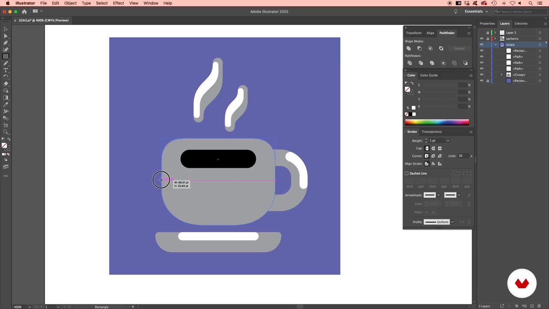Image resolution: width=549 pixels, height=309 pixels.
Task: Switch to the Align tab
Action: click(430, 33)
